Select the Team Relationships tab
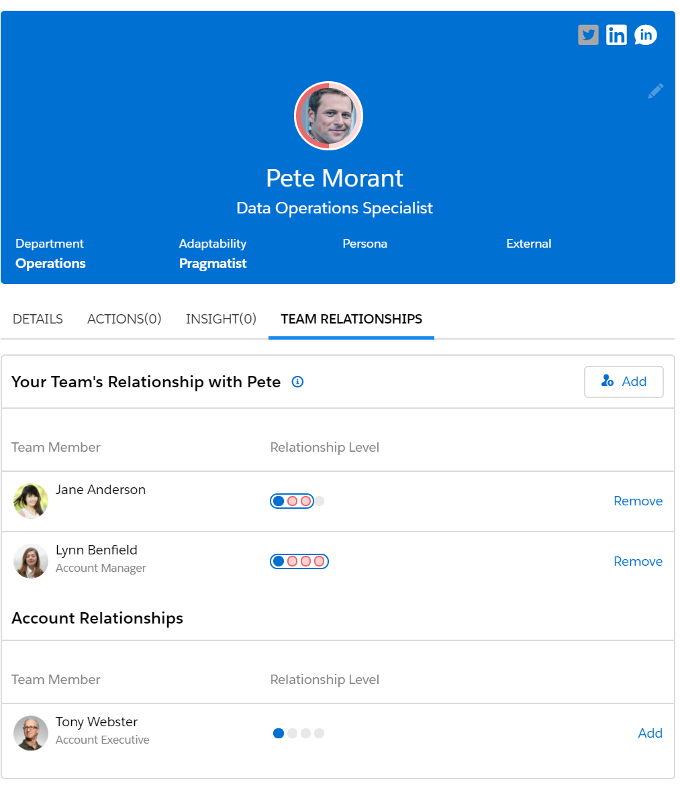 351,319
